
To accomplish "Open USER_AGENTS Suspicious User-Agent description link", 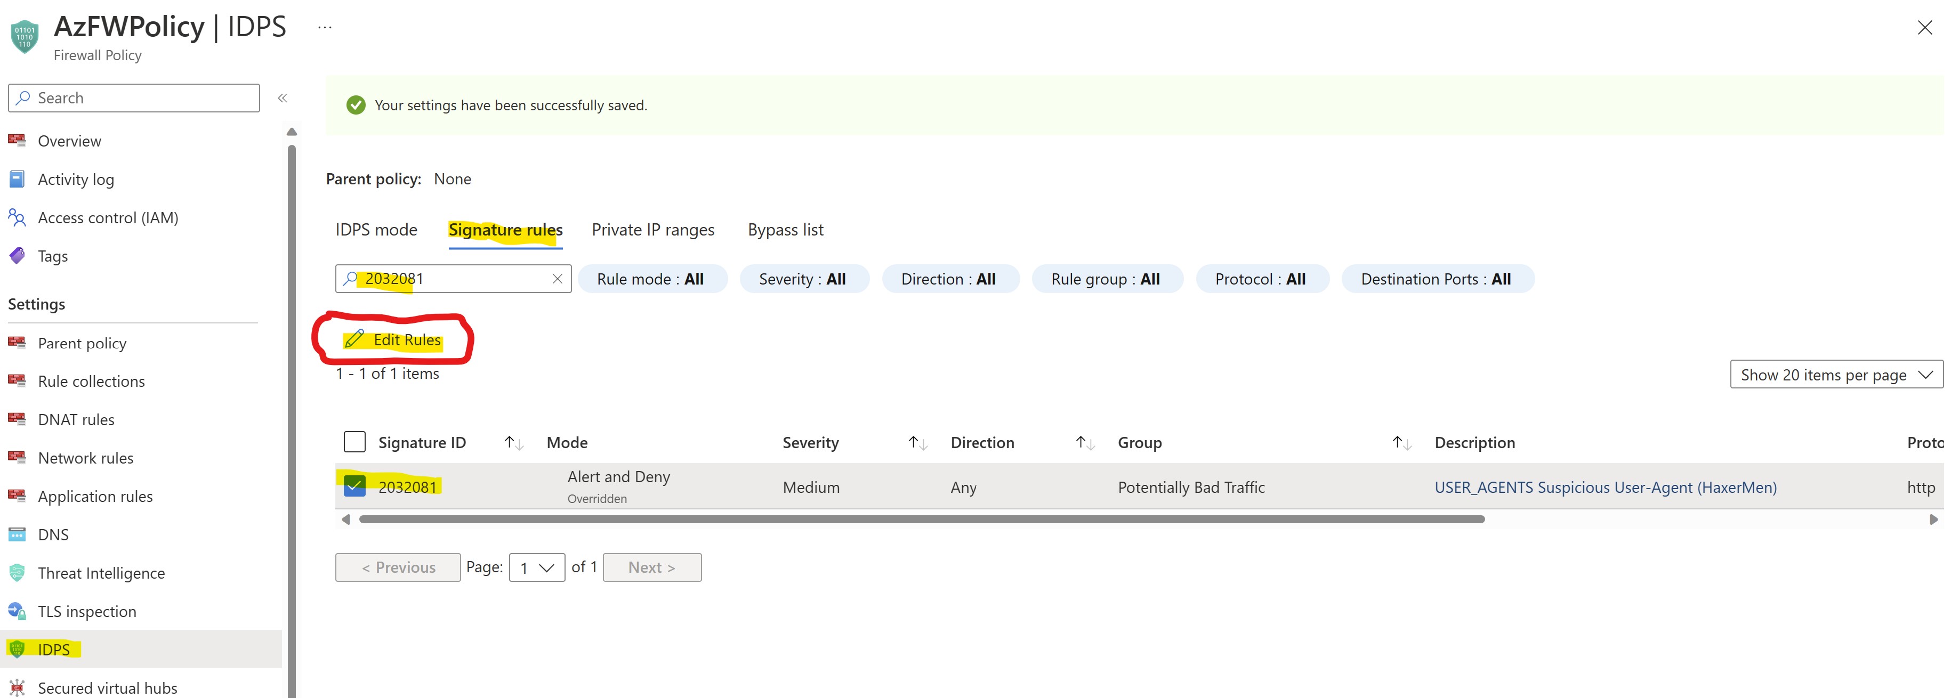I will click(x=1606, y=488).
